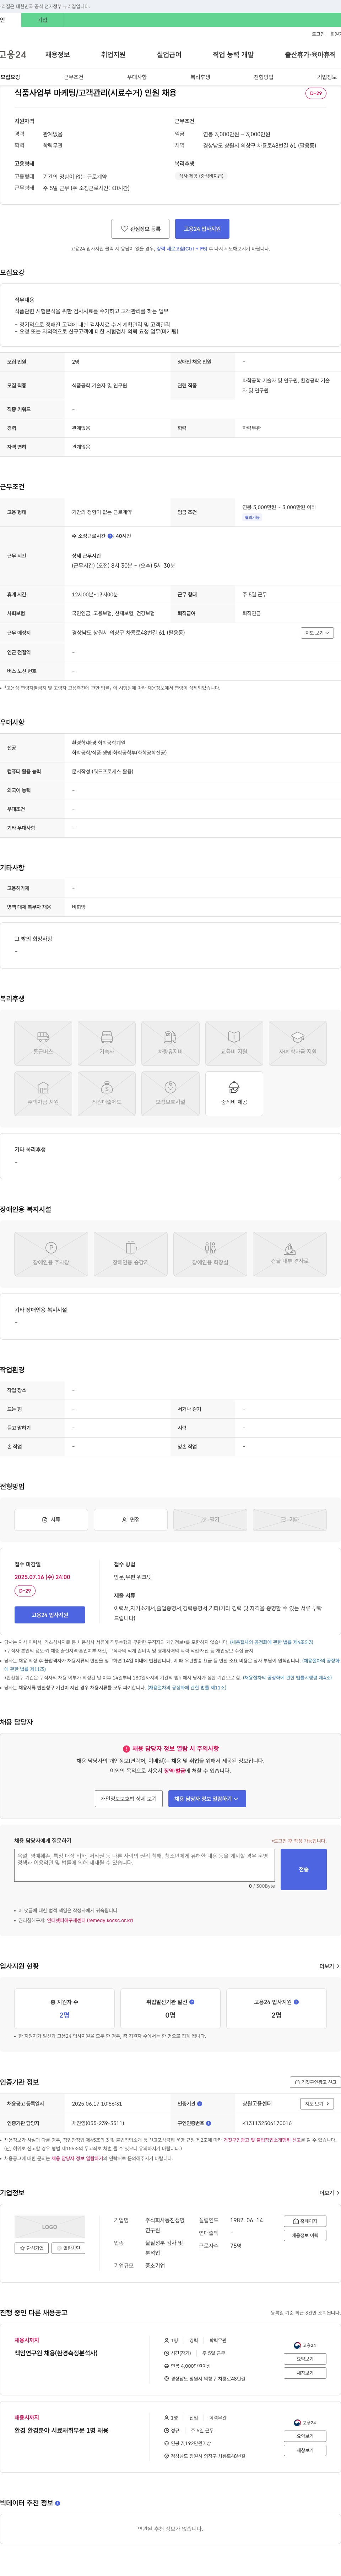Click the 고용24 site logo
Screen dimensions: 341x2576
tap(13, 55)
